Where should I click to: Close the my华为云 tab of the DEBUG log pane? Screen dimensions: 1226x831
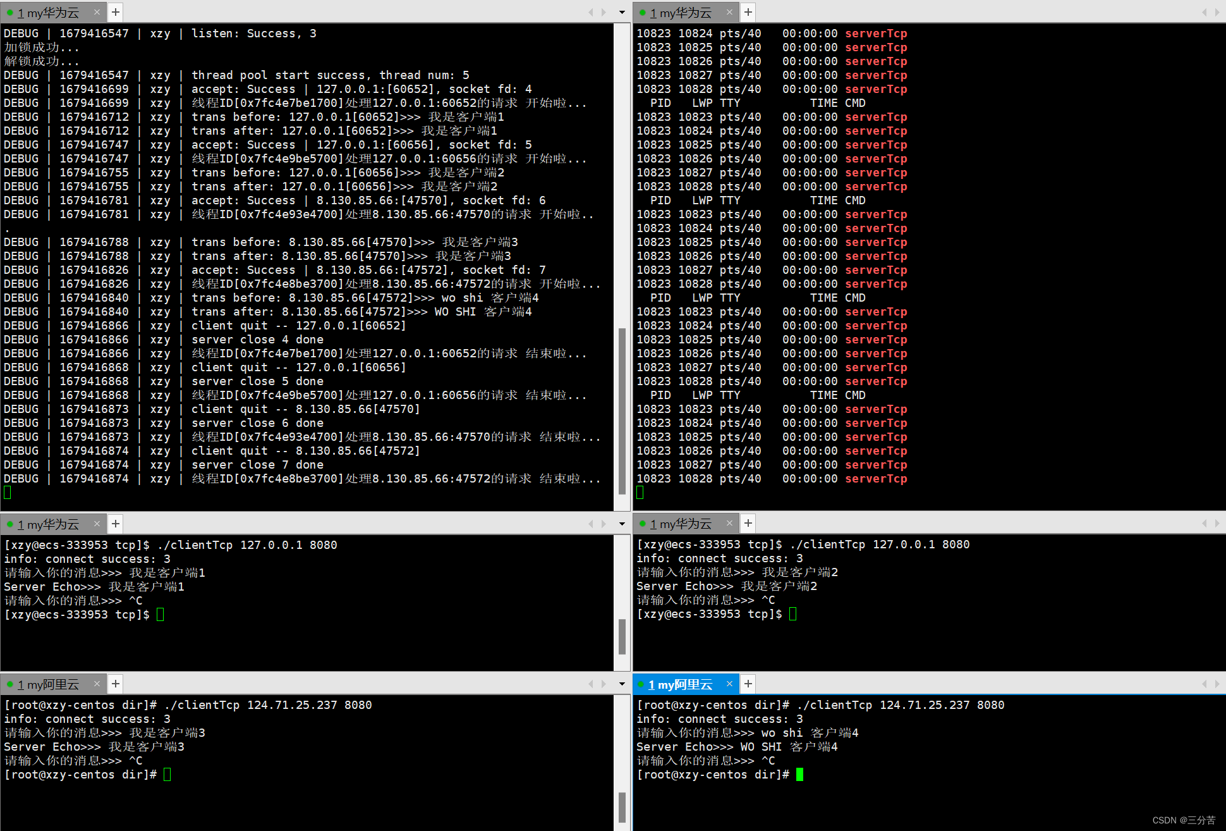click(97, 12)
